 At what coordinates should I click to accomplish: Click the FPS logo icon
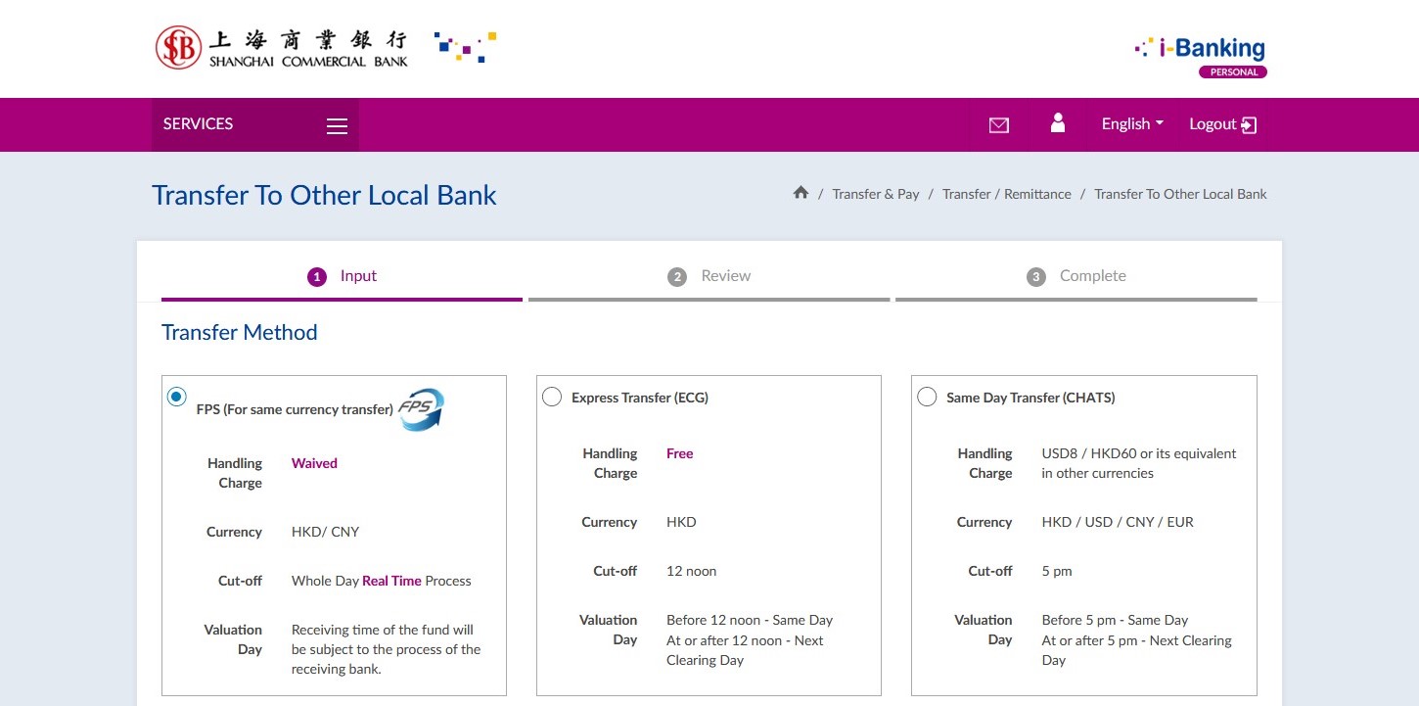click(x=421, y=409)
